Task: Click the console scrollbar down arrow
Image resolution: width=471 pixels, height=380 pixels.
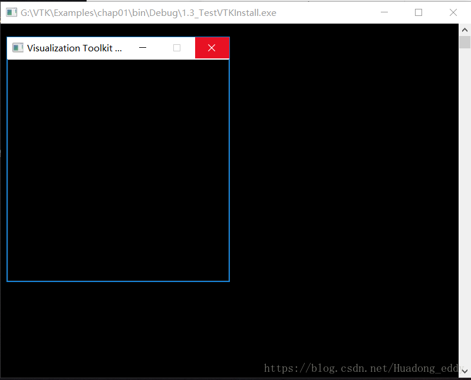Action: coord(465,371)
